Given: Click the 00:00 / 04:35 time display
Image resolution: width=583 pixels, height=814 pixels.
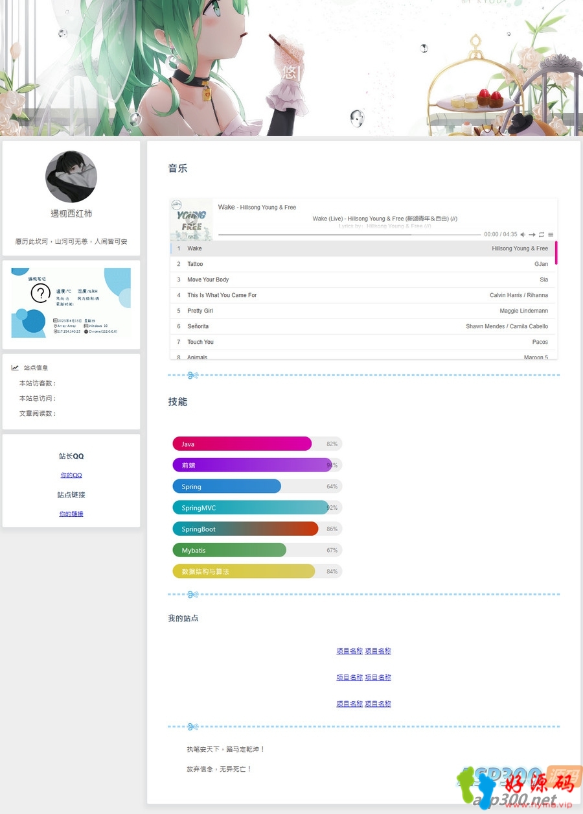Looking at the screenshot, I should tap(501, 234).
